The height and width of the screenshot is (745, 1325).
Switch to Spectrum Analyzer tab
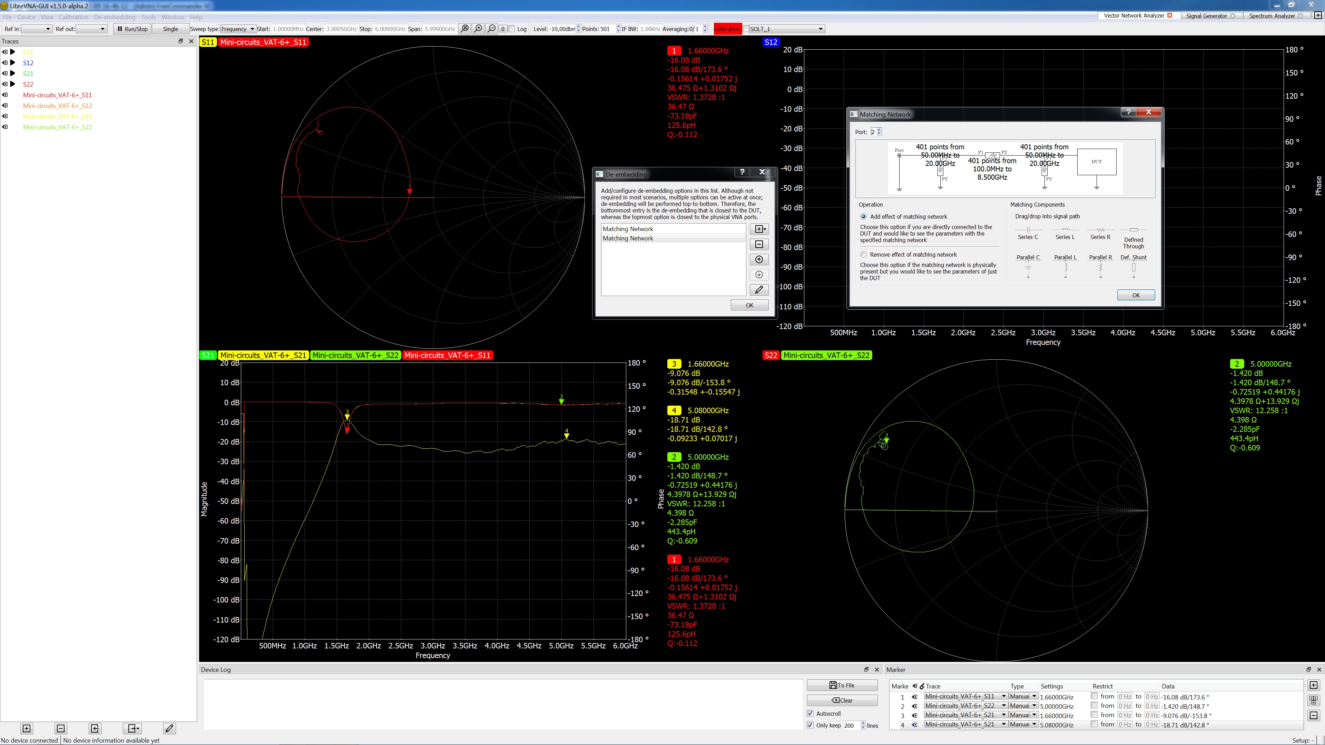(1272, 16)
